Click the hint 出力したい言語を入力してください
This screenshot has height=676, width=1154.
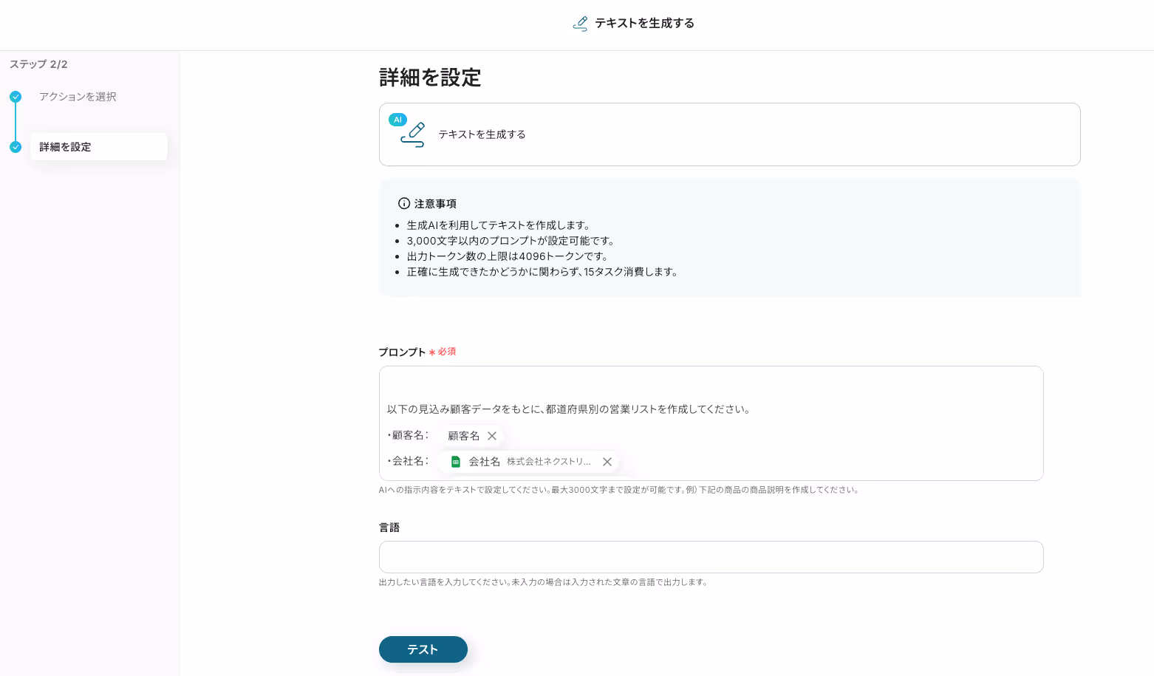pos(544,582)
